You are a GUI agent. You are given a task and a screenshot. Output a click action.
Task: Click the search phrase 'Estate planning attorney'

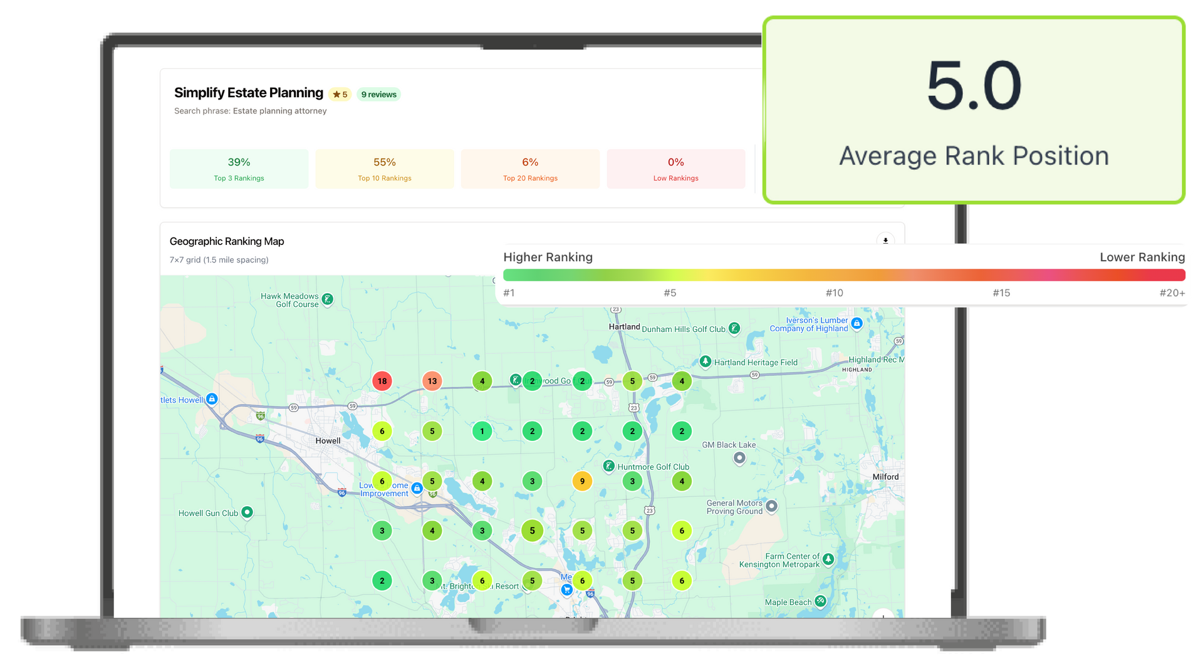pos(280,111)
